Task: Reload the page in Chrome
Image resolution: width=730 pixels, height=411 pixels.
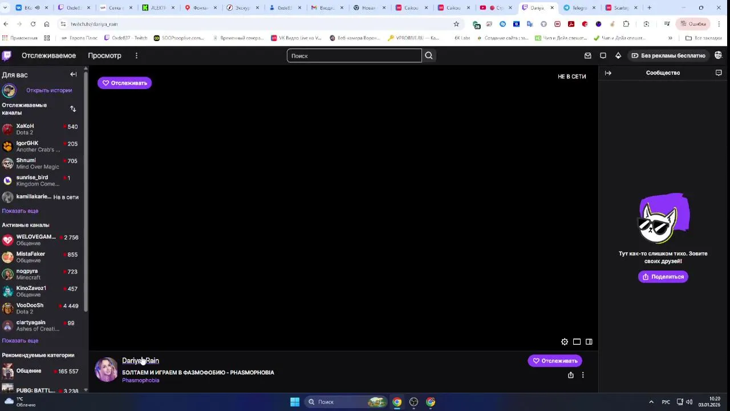Action: point(33,24)
